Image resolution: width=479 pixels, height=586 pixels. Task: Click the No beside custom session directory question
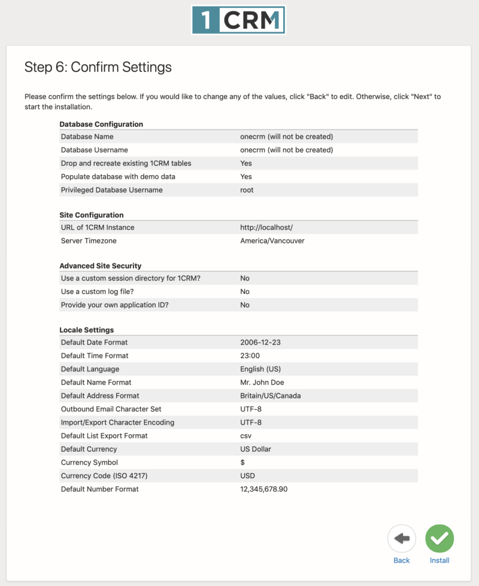(244, 278)
